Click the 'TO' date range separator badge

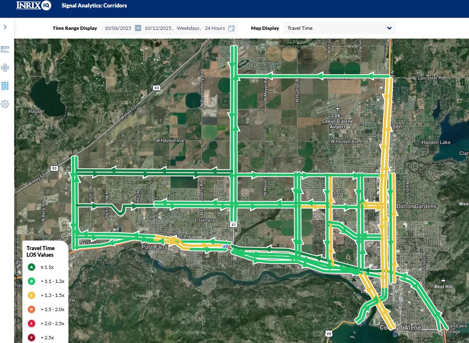[x=138, y=28]
